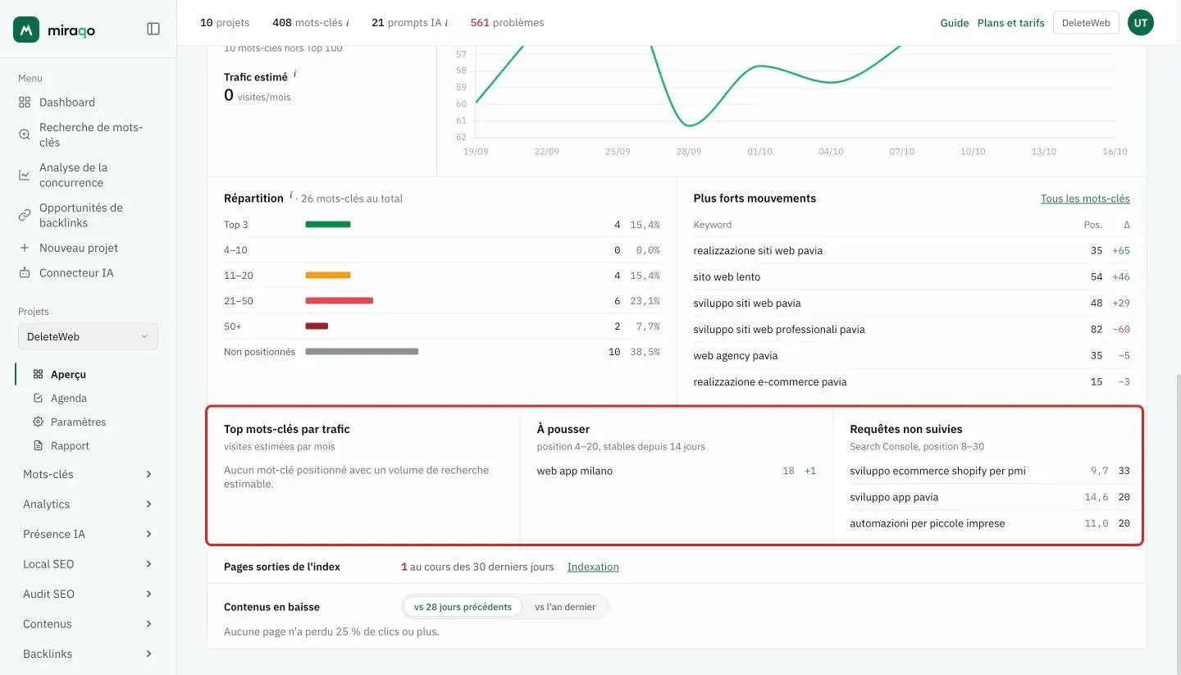Open the UT user avatar menu

(x=1141, y=23)
